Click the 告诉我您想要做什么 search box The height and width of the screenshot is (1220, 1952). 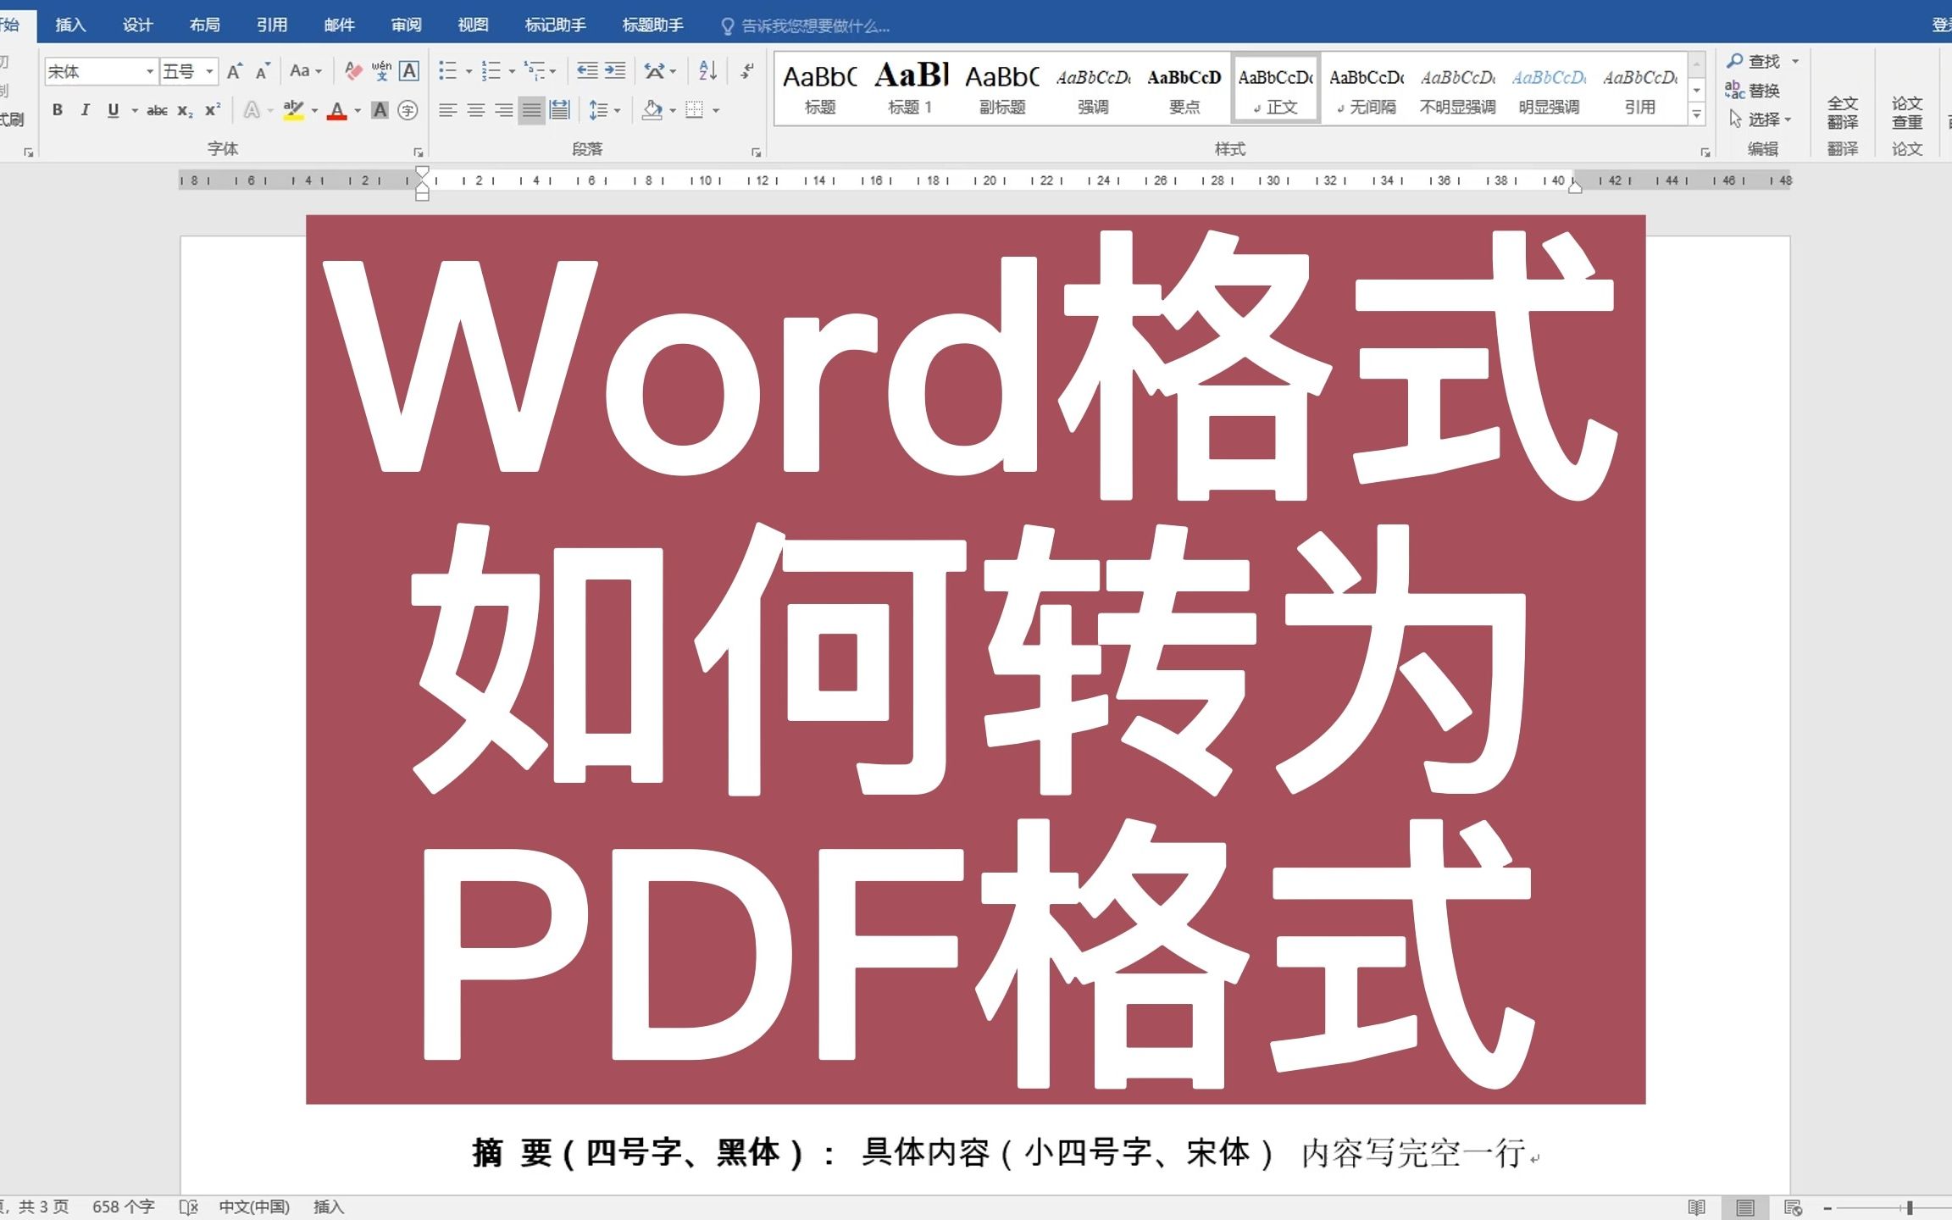(x=806, y=26)
